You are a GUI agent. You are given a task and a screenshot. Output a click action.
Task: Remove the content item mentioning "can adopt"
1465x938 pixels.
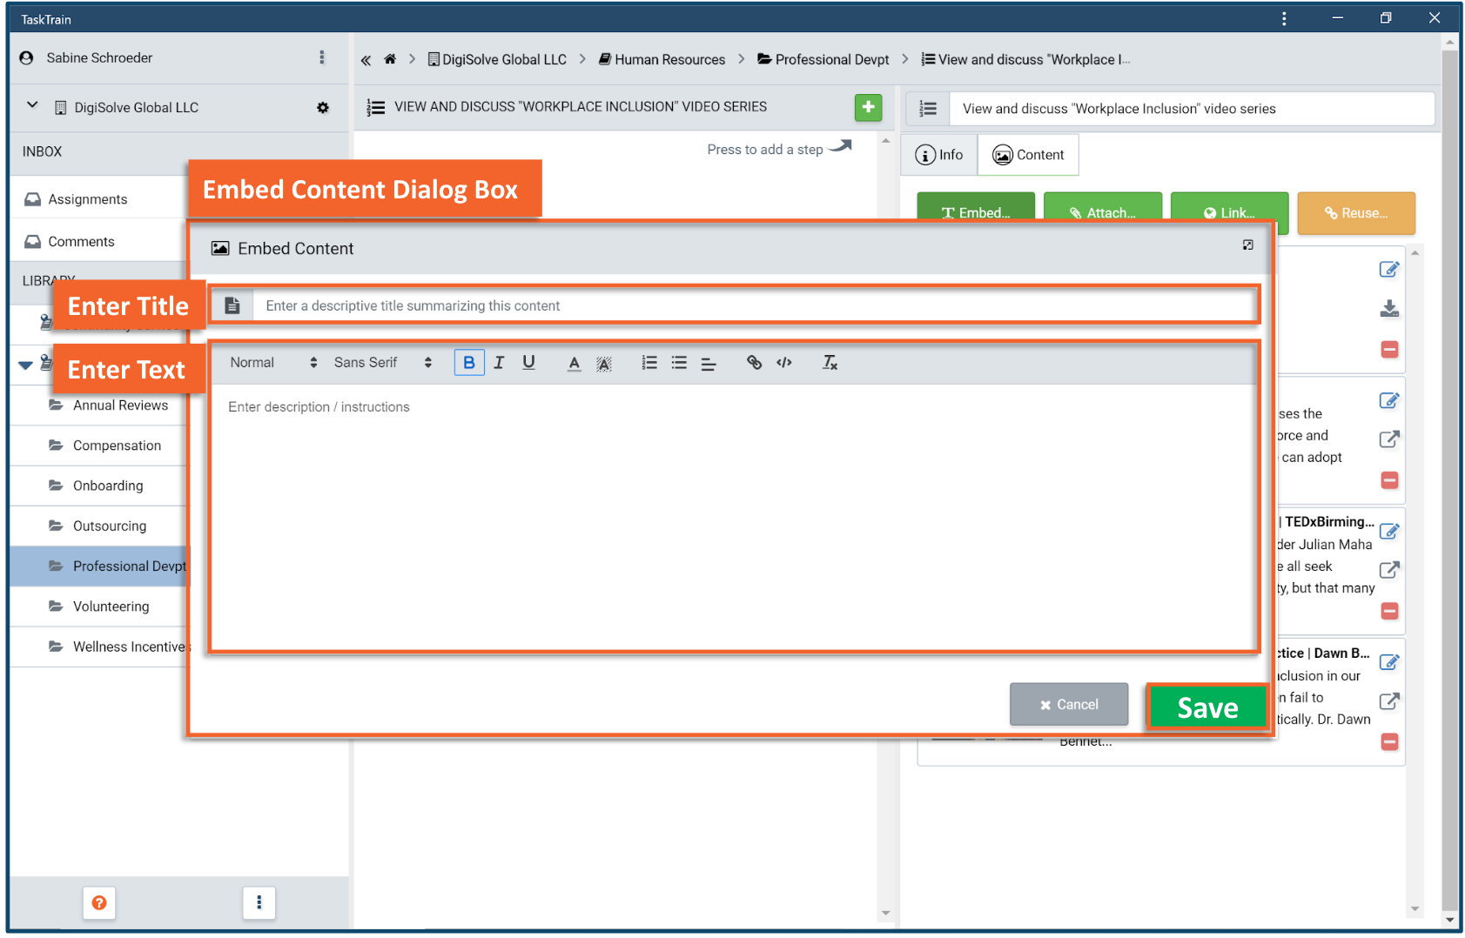[1389, 480]
